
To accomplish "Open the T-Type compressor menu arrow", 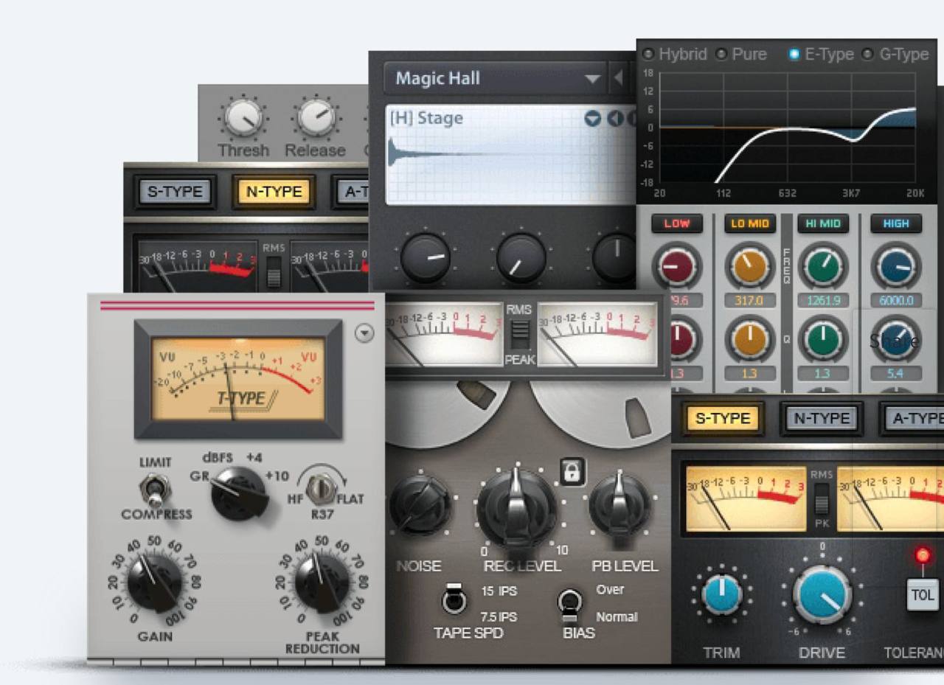I will (x=364, y=333).
